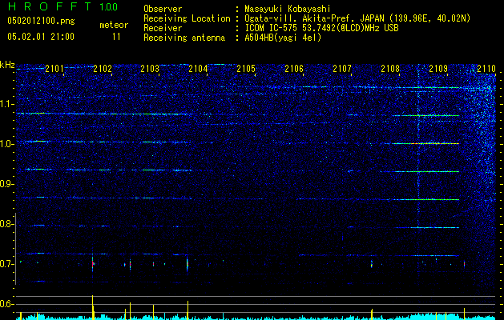Click the 0.9 kHz frequency label
Viewport: 504px width, 320px height.
(7, 184)
